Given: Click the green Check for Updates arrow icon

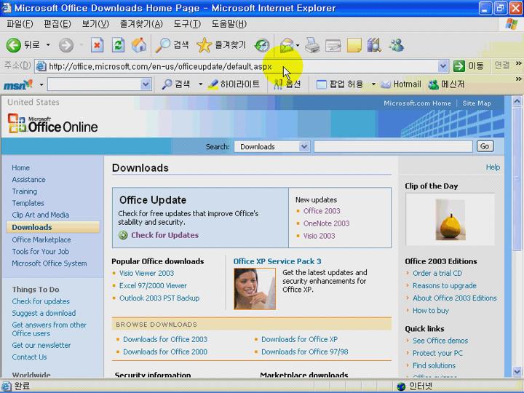Looking at the screenshot, I should (x=123, y=235).
